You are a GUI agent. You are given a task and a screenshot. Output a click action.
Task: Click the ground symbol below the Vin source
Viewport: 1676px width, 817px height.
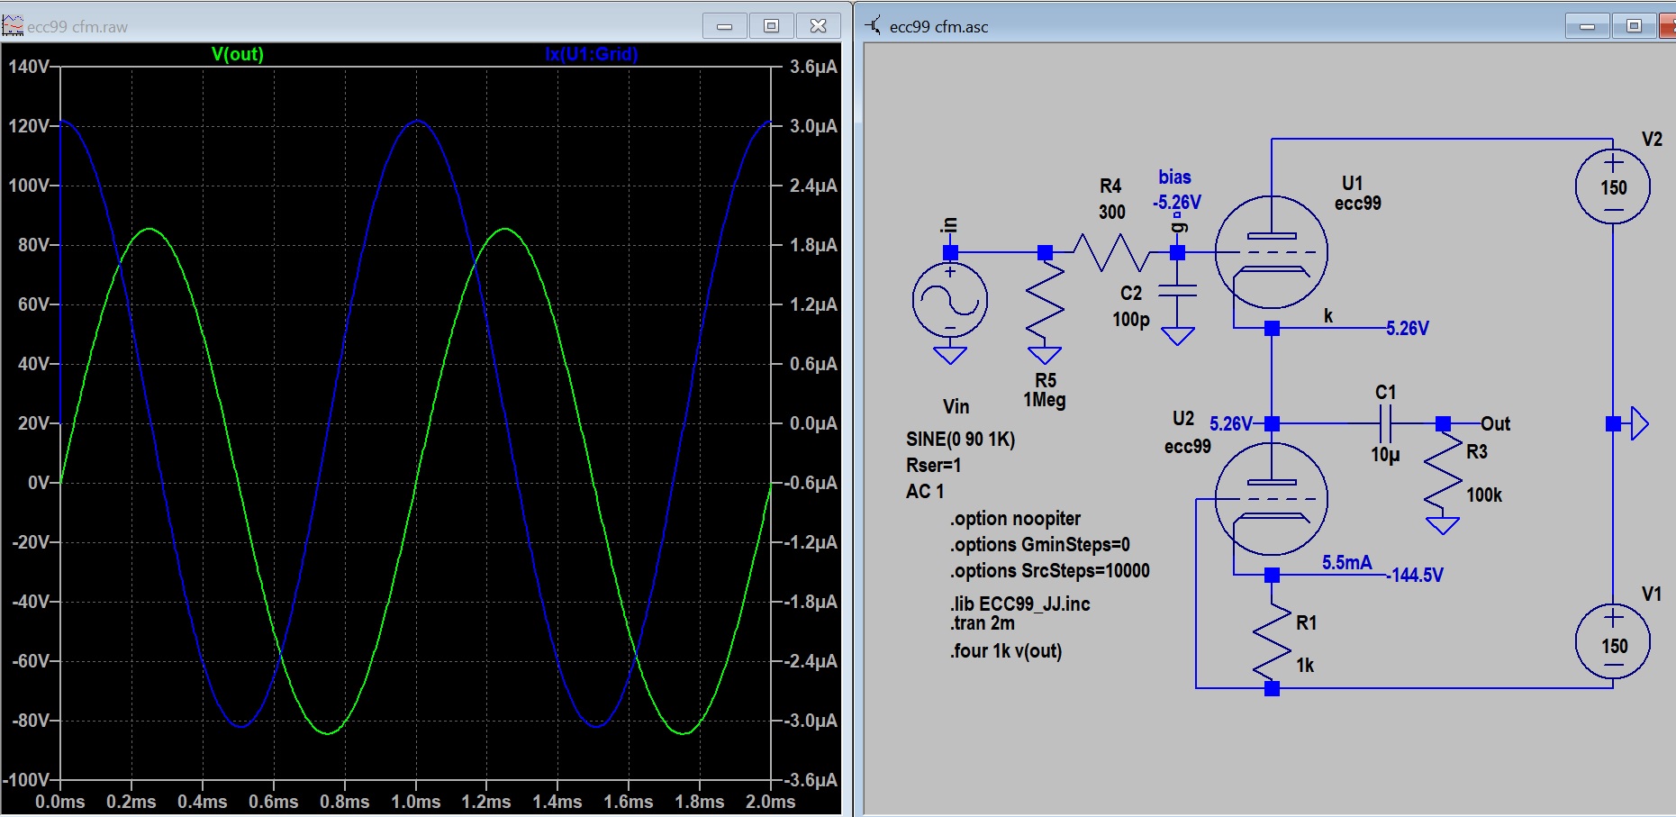[x=950, y=355]
